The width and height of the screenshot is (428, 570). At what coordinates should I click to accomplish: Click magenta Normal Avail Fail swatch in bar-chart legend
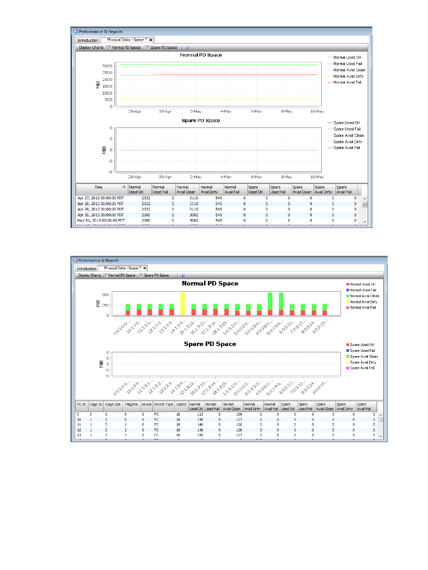click(x=348, y=308)
